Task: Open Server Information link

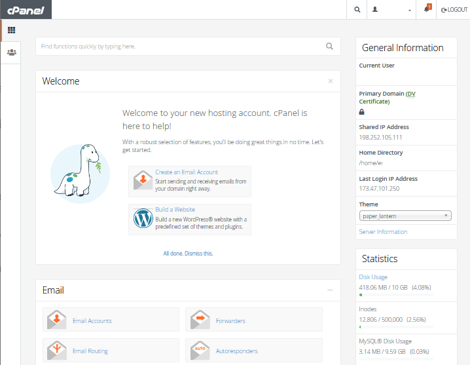Action: (383, 232)
